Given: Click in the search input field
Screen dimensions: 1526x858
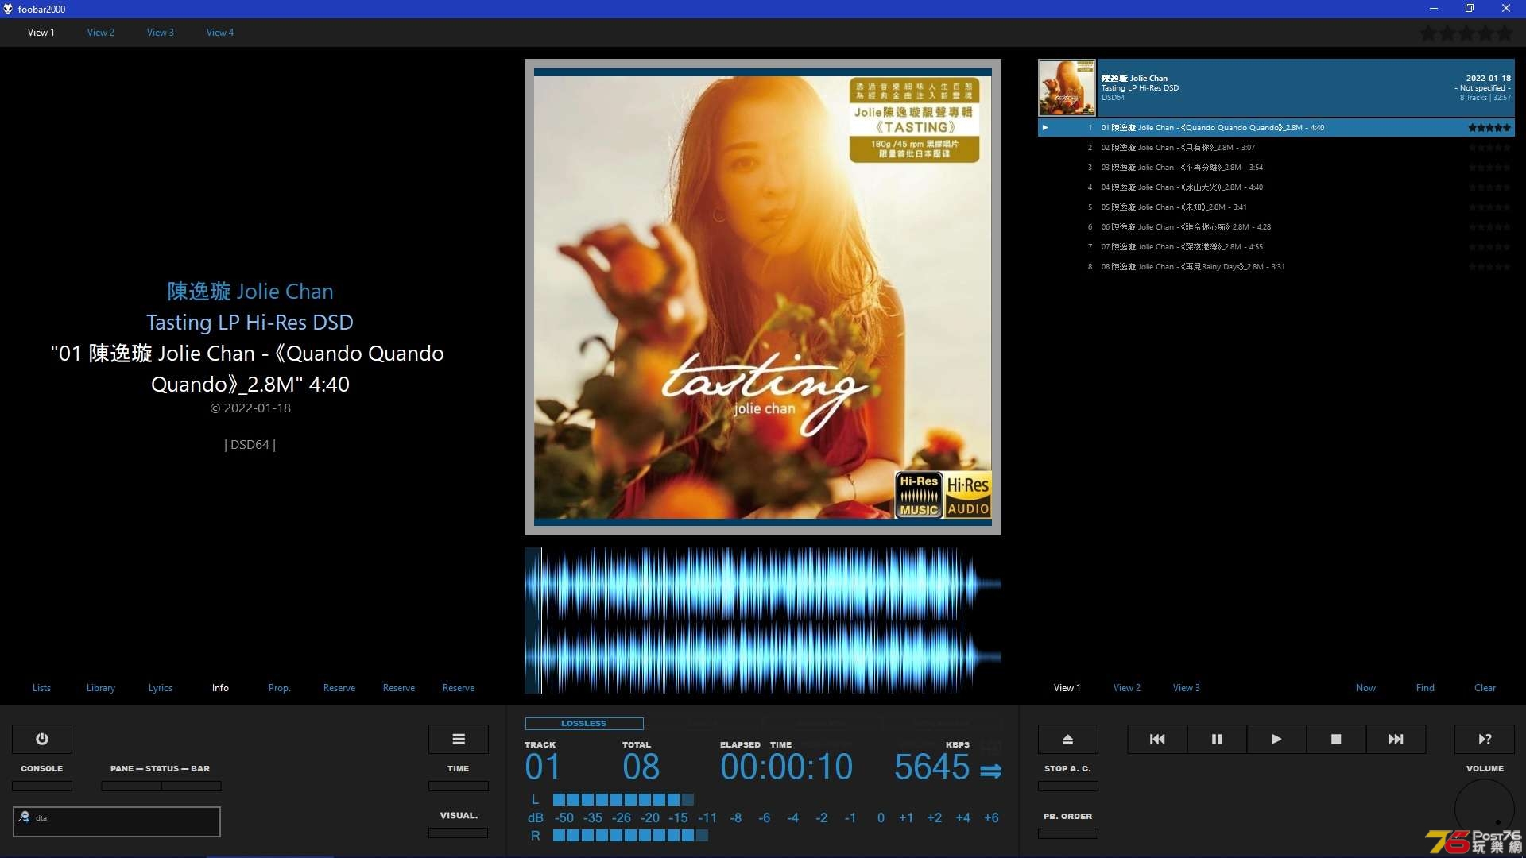Looking at the screenshot, I should [x=117, y=821].
